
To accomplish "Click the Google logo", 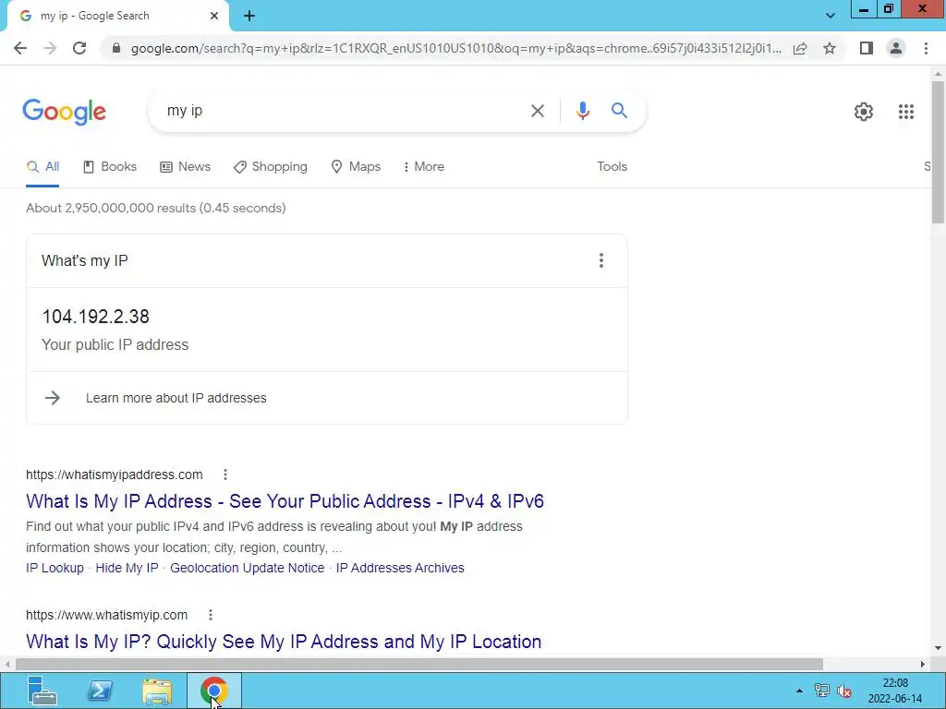I will tap(64, 112).
